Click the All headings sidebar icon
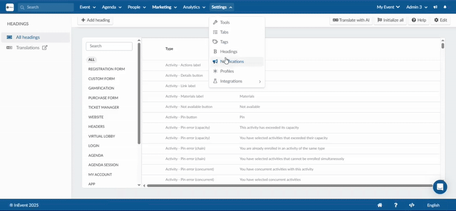 (x=9, y=37)
